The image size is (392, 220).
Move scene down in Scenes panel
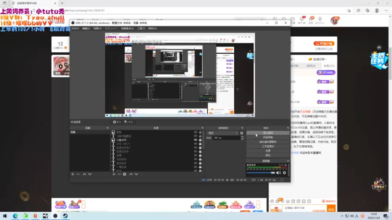(x=90, y=174)
